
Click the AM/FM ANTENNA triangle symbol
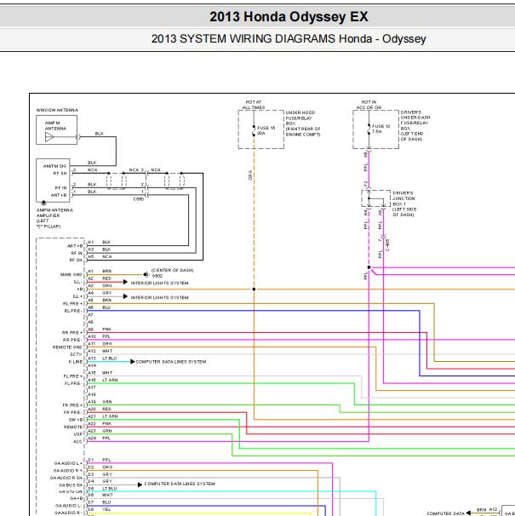tap(49, 137)
